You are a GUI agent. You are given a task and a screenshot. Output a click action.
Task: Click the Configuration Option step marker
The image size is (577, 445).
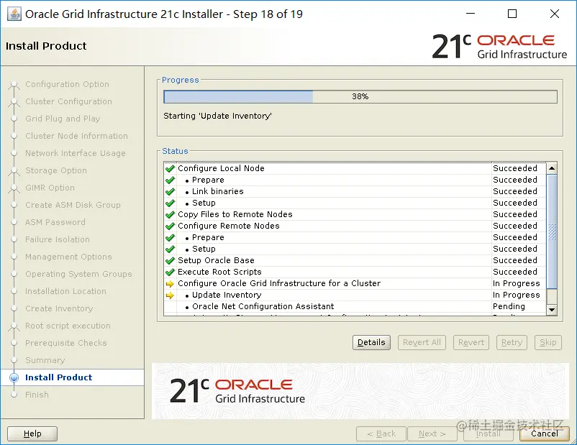tap(14, 85)
